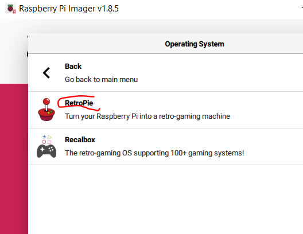Click the back chevron arrow icon
303x234 pixels.
pyautogui.click(x=46, y=73)
